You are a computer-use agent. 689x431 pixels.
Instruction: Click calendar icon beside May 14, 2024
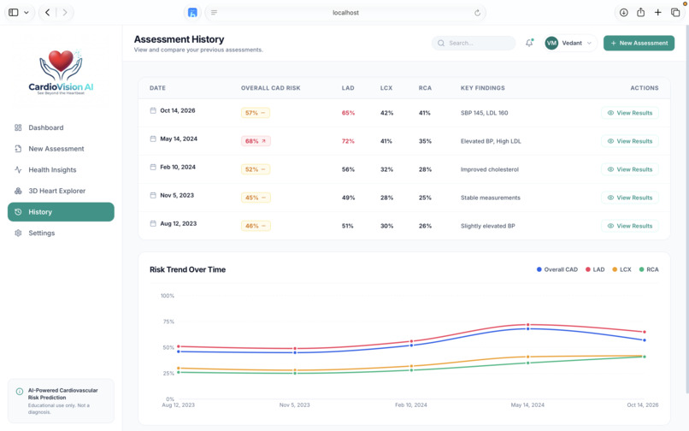[x=153, y=139]
